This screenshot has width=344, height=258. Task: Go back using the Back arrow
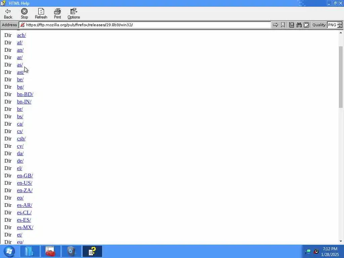(8, 13)
